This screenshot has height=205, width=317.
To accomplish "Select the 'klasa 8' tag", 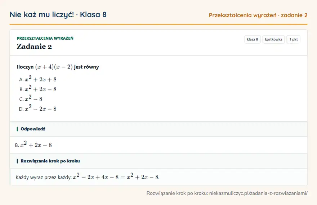I will pos(252,39).
